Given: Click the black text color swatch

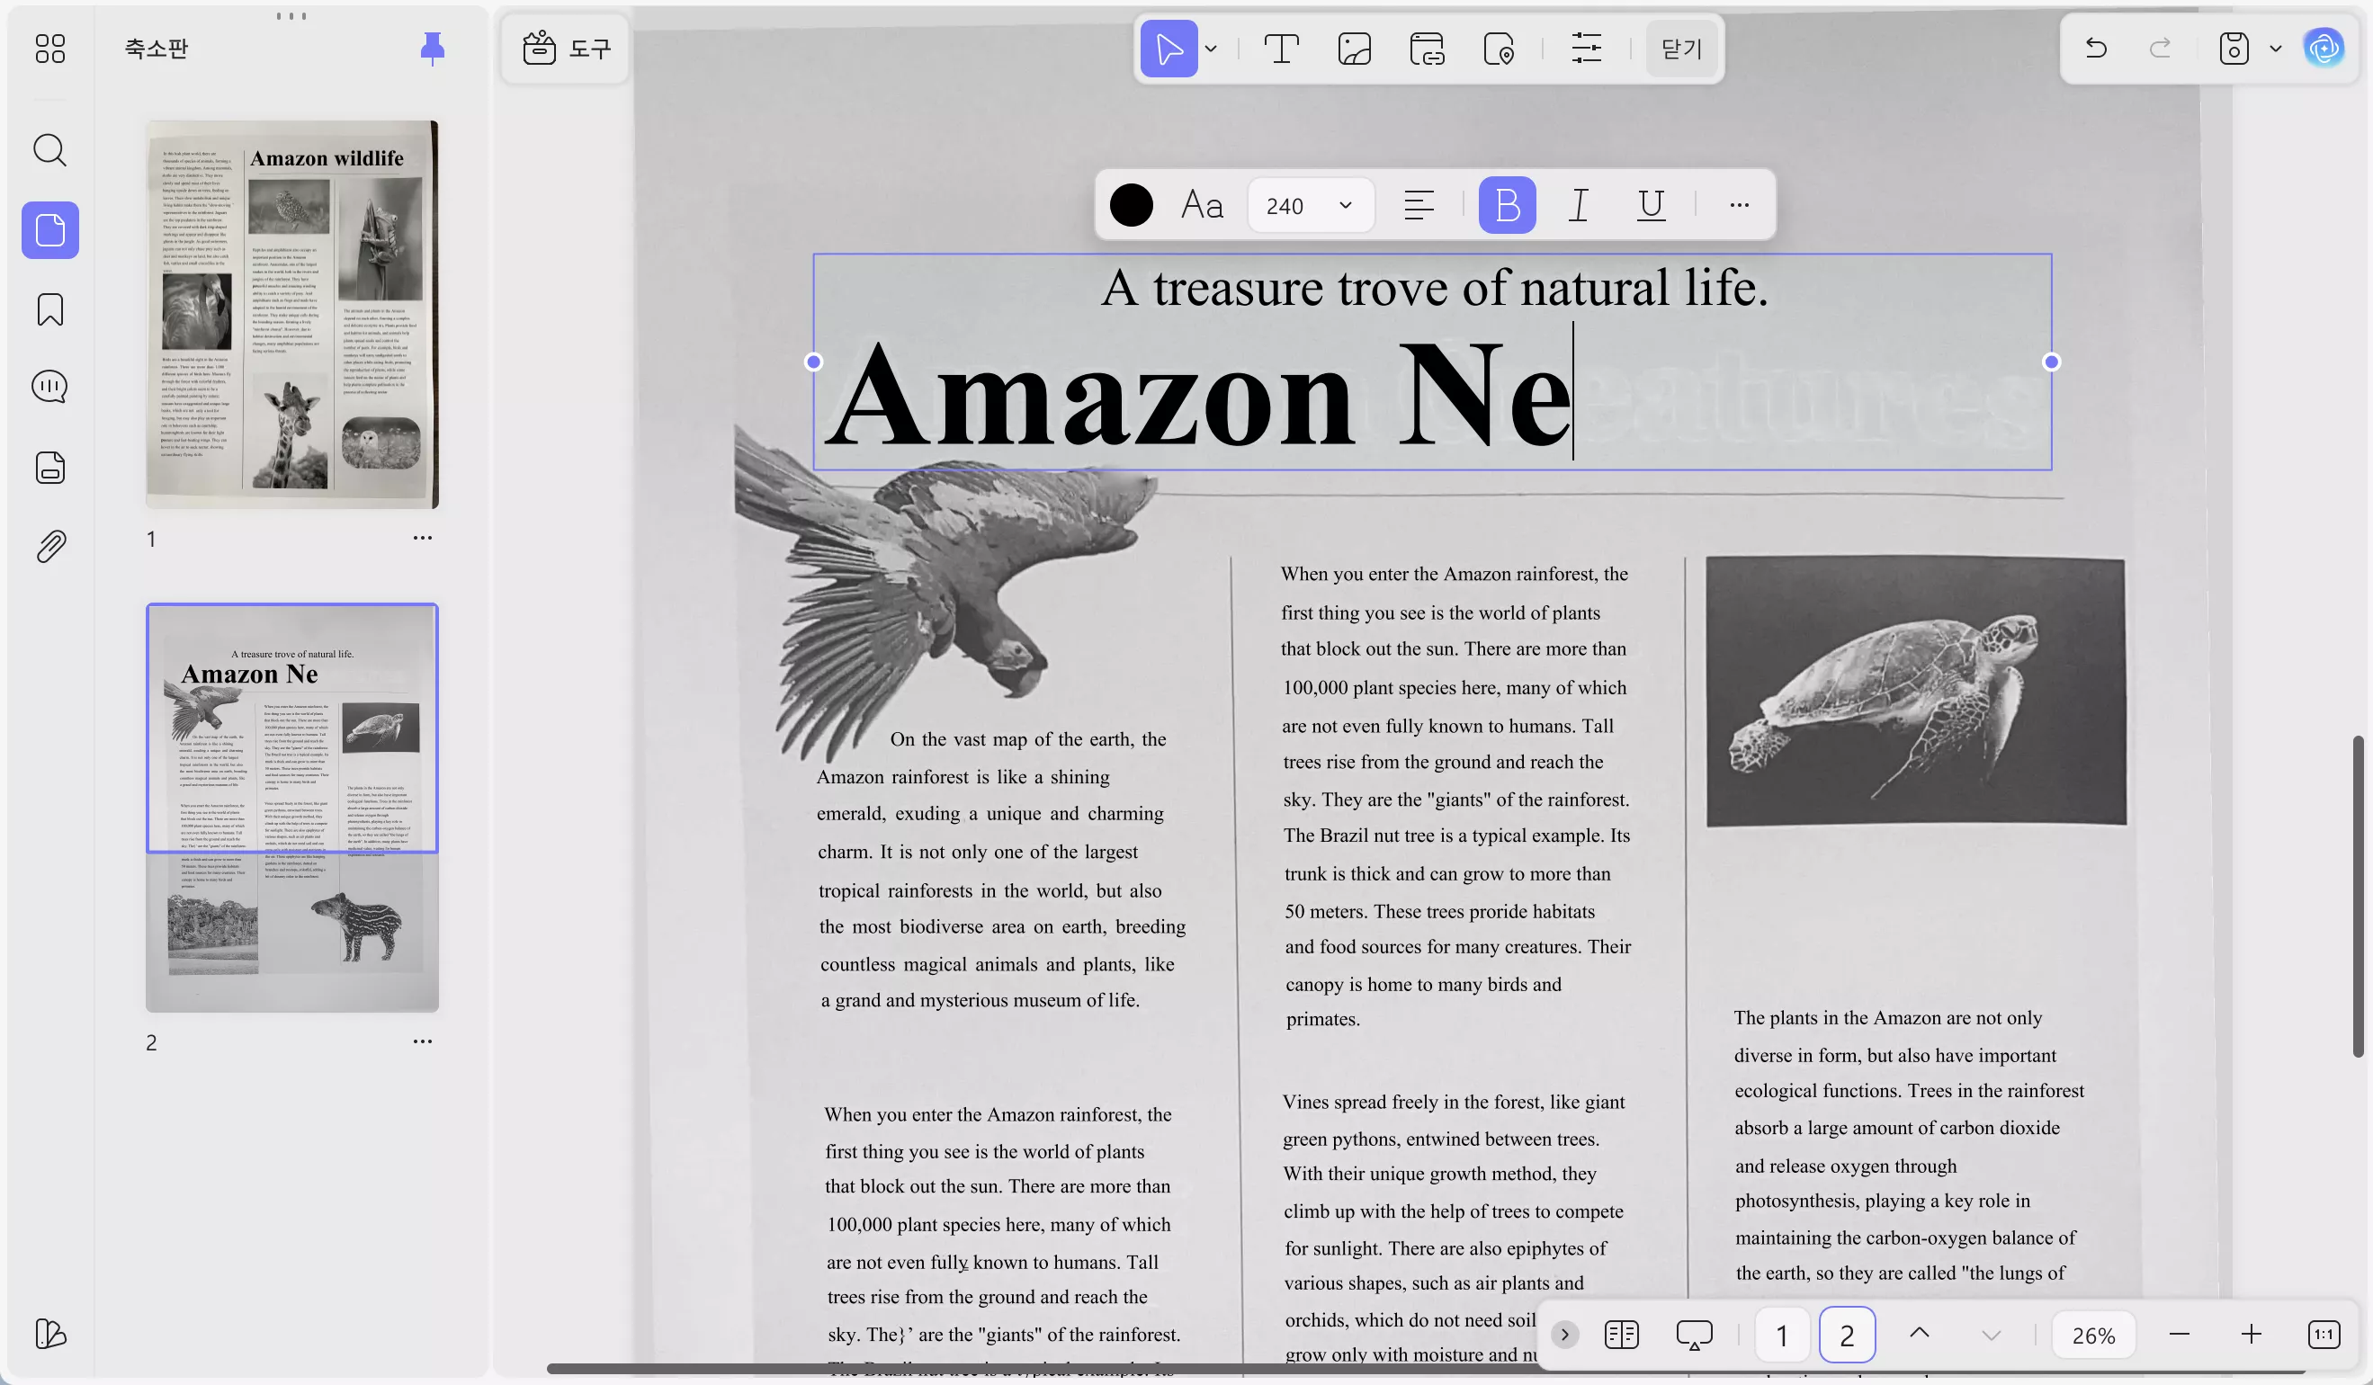Looking at the screenshot, I should pyautogui.click(x=1131, y=205).
